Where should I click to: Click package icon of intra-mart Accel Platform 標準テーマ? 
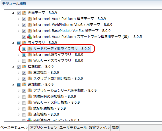click(30, 19)
